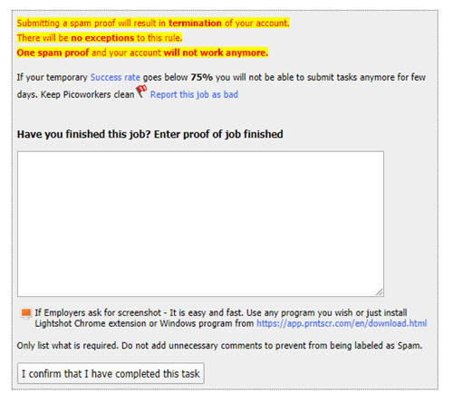This screenshot has height=402, width=453.
Task: Select the 'There will be no exceptions' line
Action: pyautogui.click(x=100, y=38)
